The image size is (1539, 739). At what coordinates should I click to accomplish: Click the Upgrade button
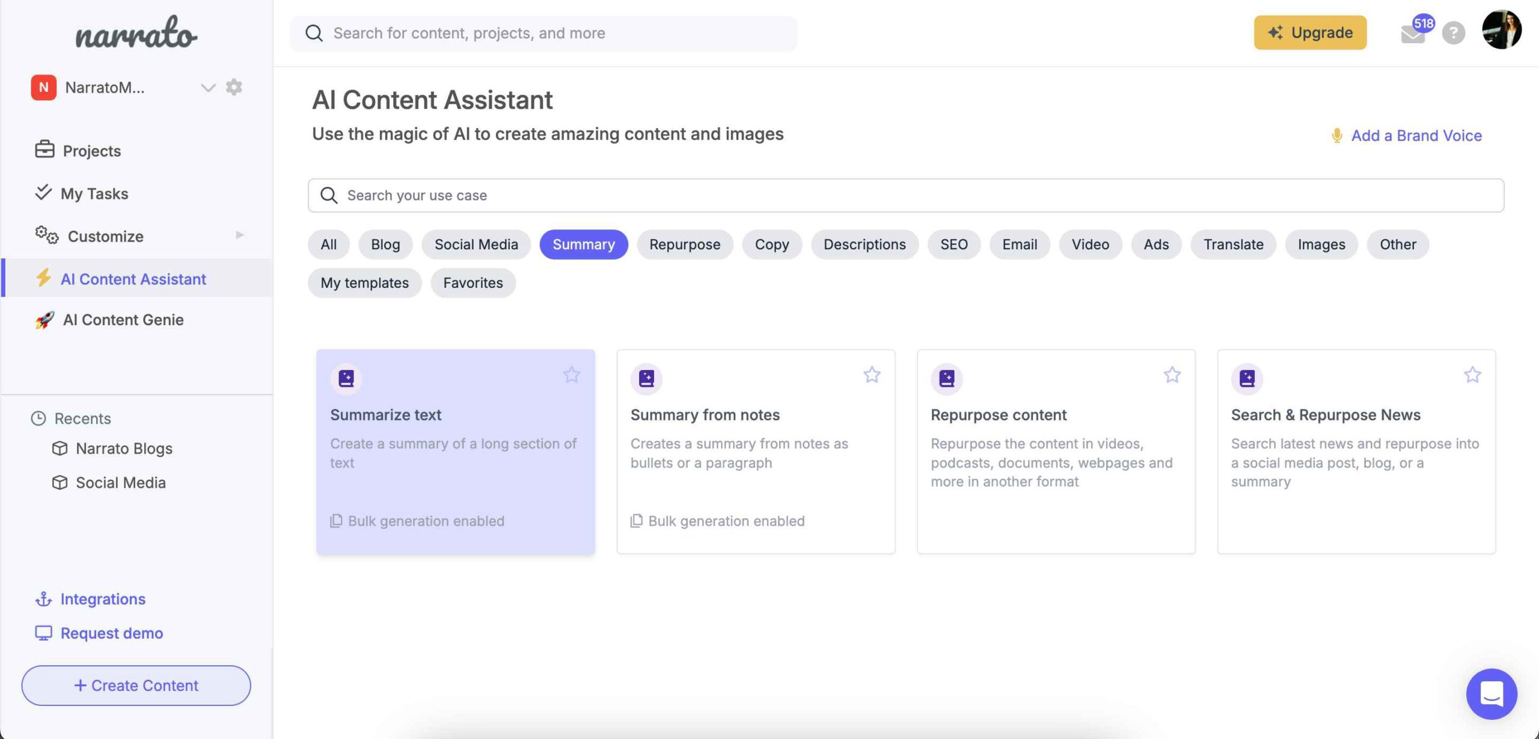(1311, 32)
